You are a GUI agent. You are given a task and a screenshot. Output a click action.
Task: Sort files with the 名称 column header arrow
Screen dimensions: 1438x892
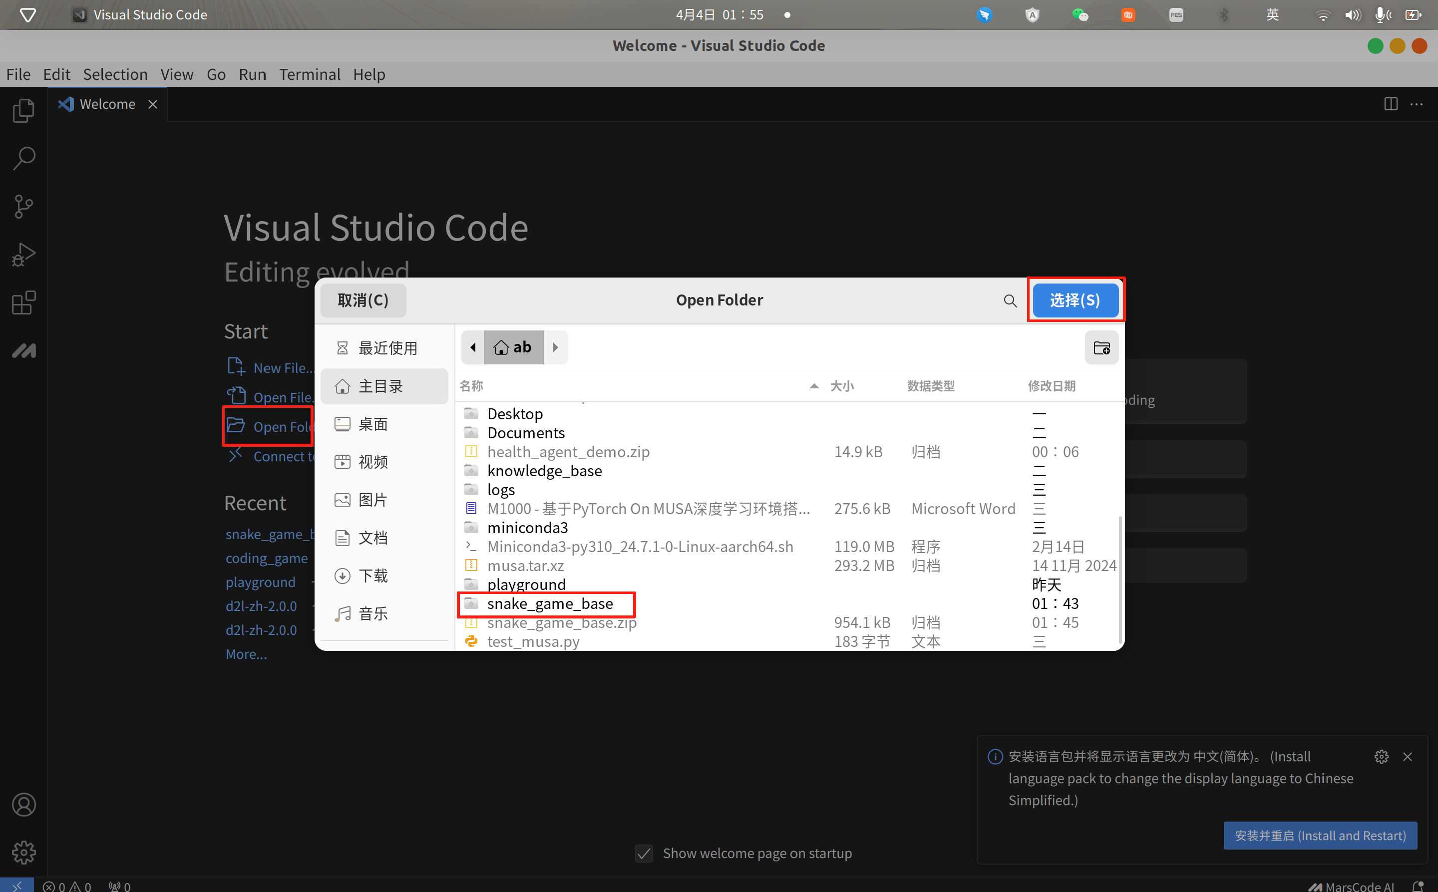(814, 386)
